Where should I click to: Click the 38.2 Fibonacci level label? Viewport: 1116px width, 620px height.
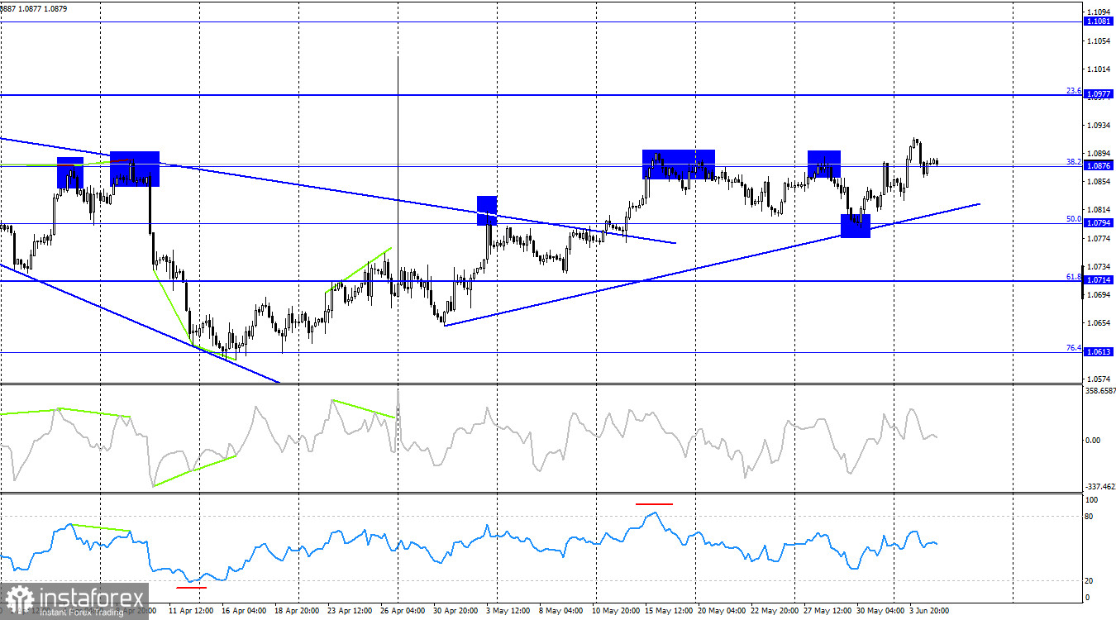point(1074,162)
